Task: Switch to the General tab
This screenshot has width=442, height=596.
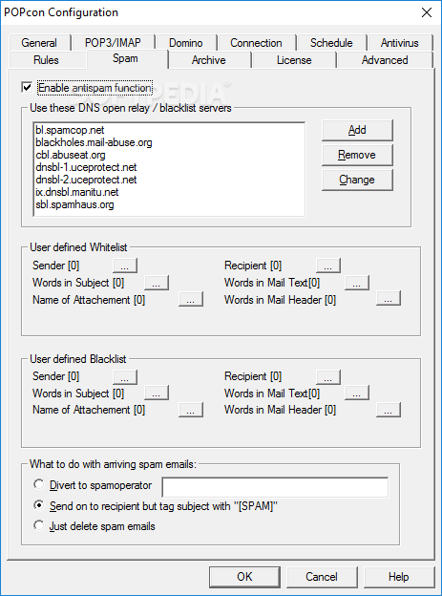Action: [39, 43]
